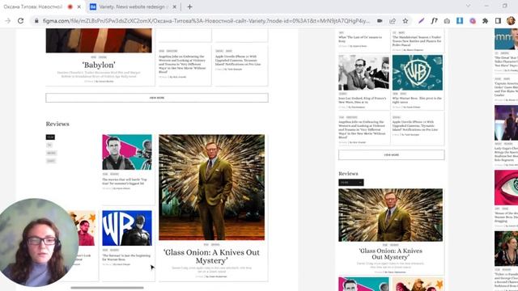Click VIEW MORE button in tablet layout
The image size is (518, 291).
(392, 154)
